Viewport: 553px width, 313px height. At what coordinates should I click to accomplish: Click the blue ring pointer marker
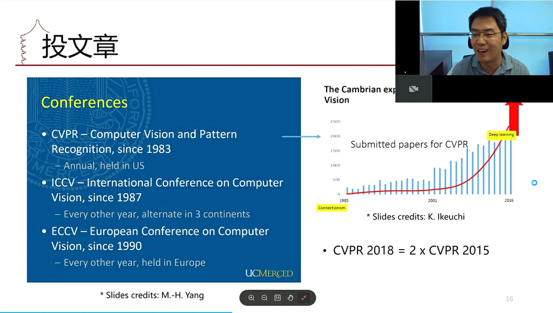pos(534,183)
